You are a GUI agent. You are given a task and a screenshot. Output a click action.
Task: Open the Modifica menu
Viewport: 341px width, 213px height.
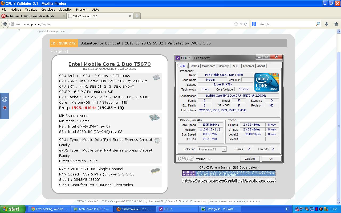point(15,10)
